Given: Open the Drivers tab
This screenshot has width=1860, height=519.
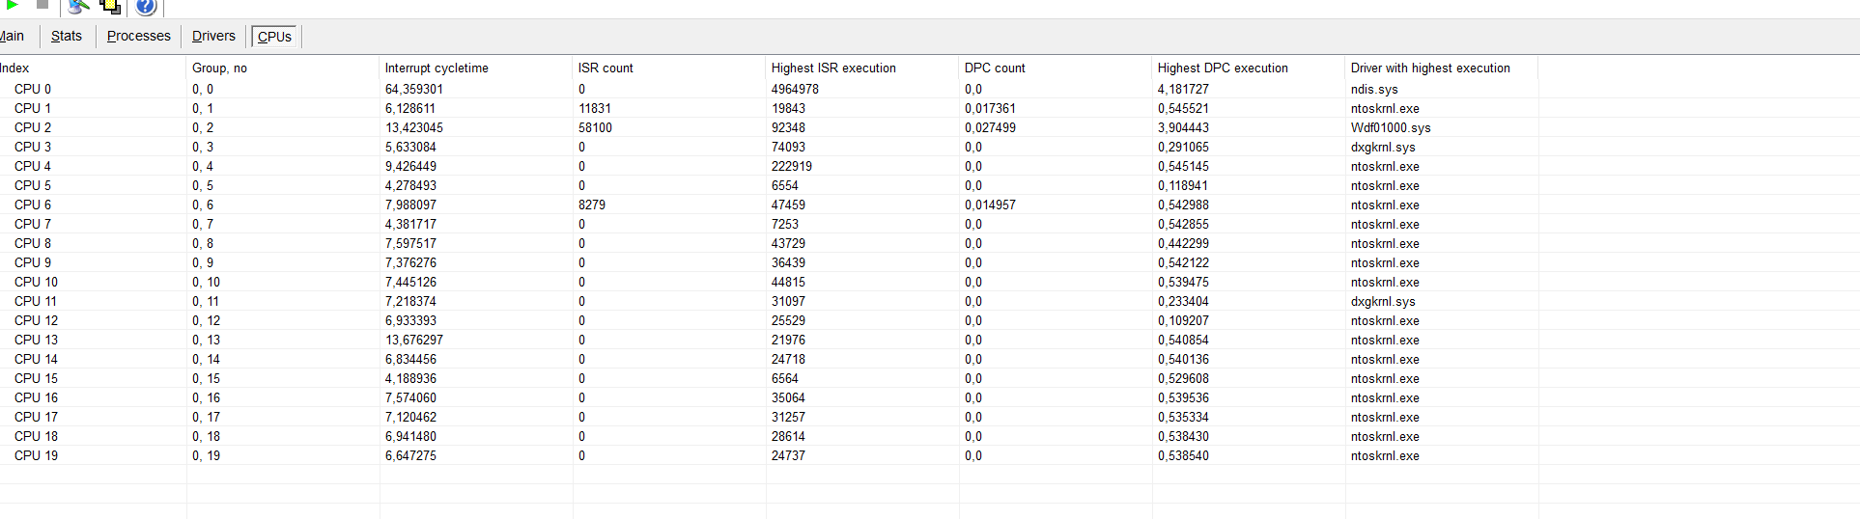Looking at the screenshot, I should click(213, 37).
